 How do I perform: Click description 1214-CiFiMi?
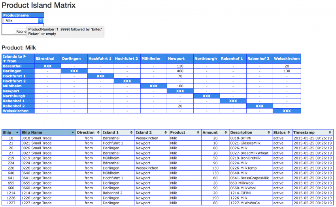pyautogui.click(x=240, y=193)
